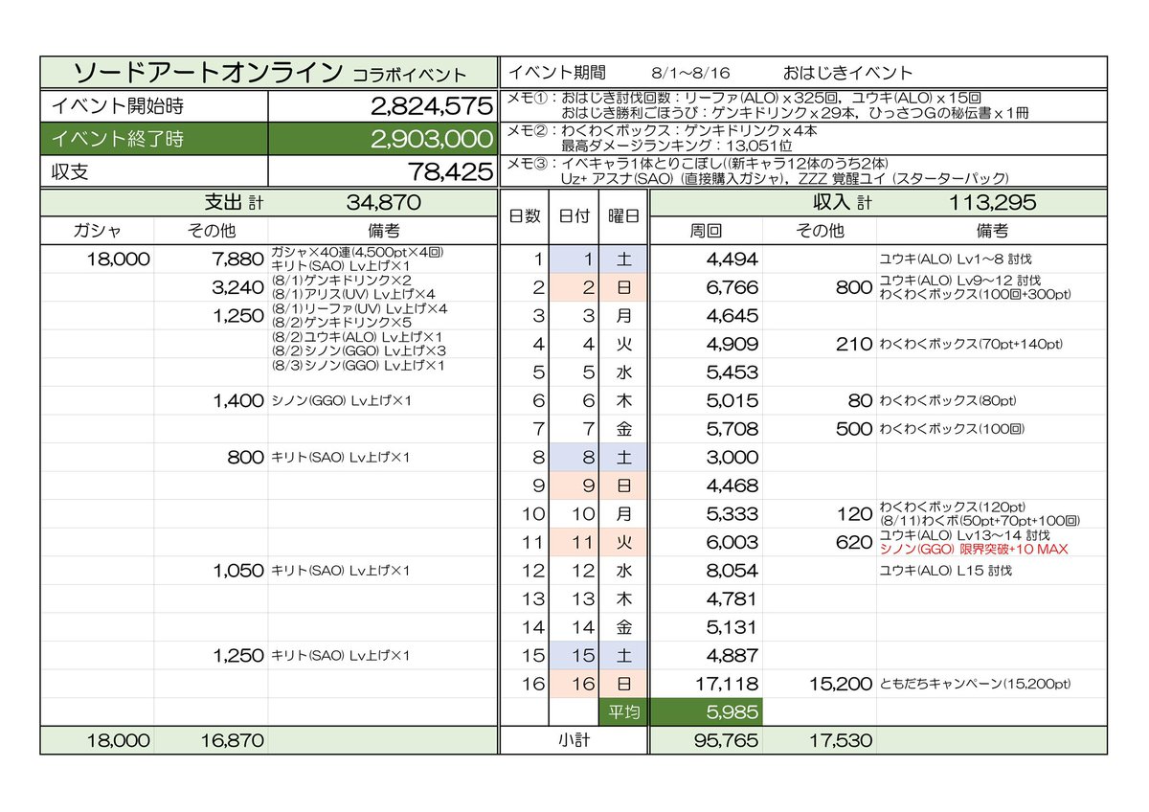Click the 周回 value 4,887

pos(732,656)
